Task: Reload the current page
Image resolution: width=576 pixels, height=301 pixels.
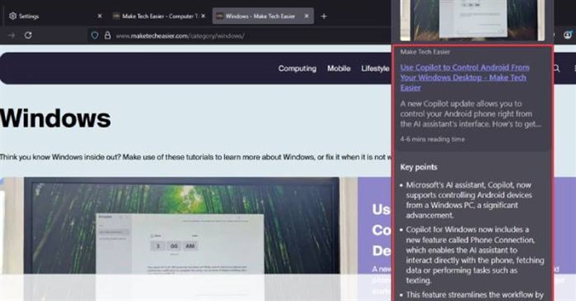Action: pyautogui.click(x=28, y=36)
